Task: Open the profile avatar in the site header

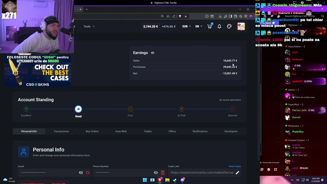Action: point(241,26)
